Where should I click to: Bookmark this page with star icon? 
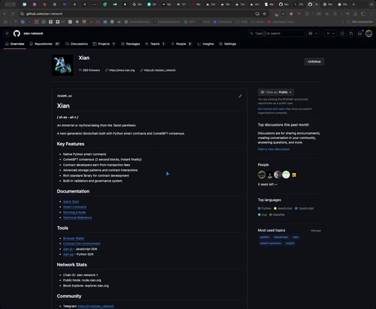coord(265,14)
